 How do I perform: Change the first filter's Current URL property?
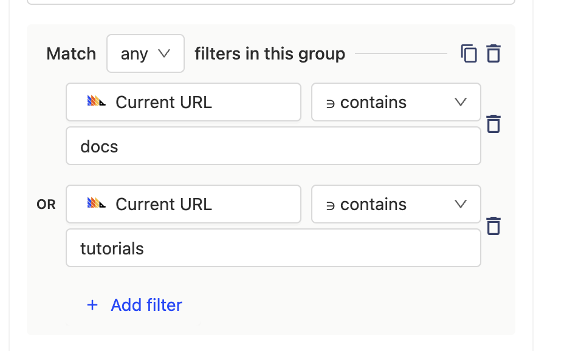tap(183, 102)
